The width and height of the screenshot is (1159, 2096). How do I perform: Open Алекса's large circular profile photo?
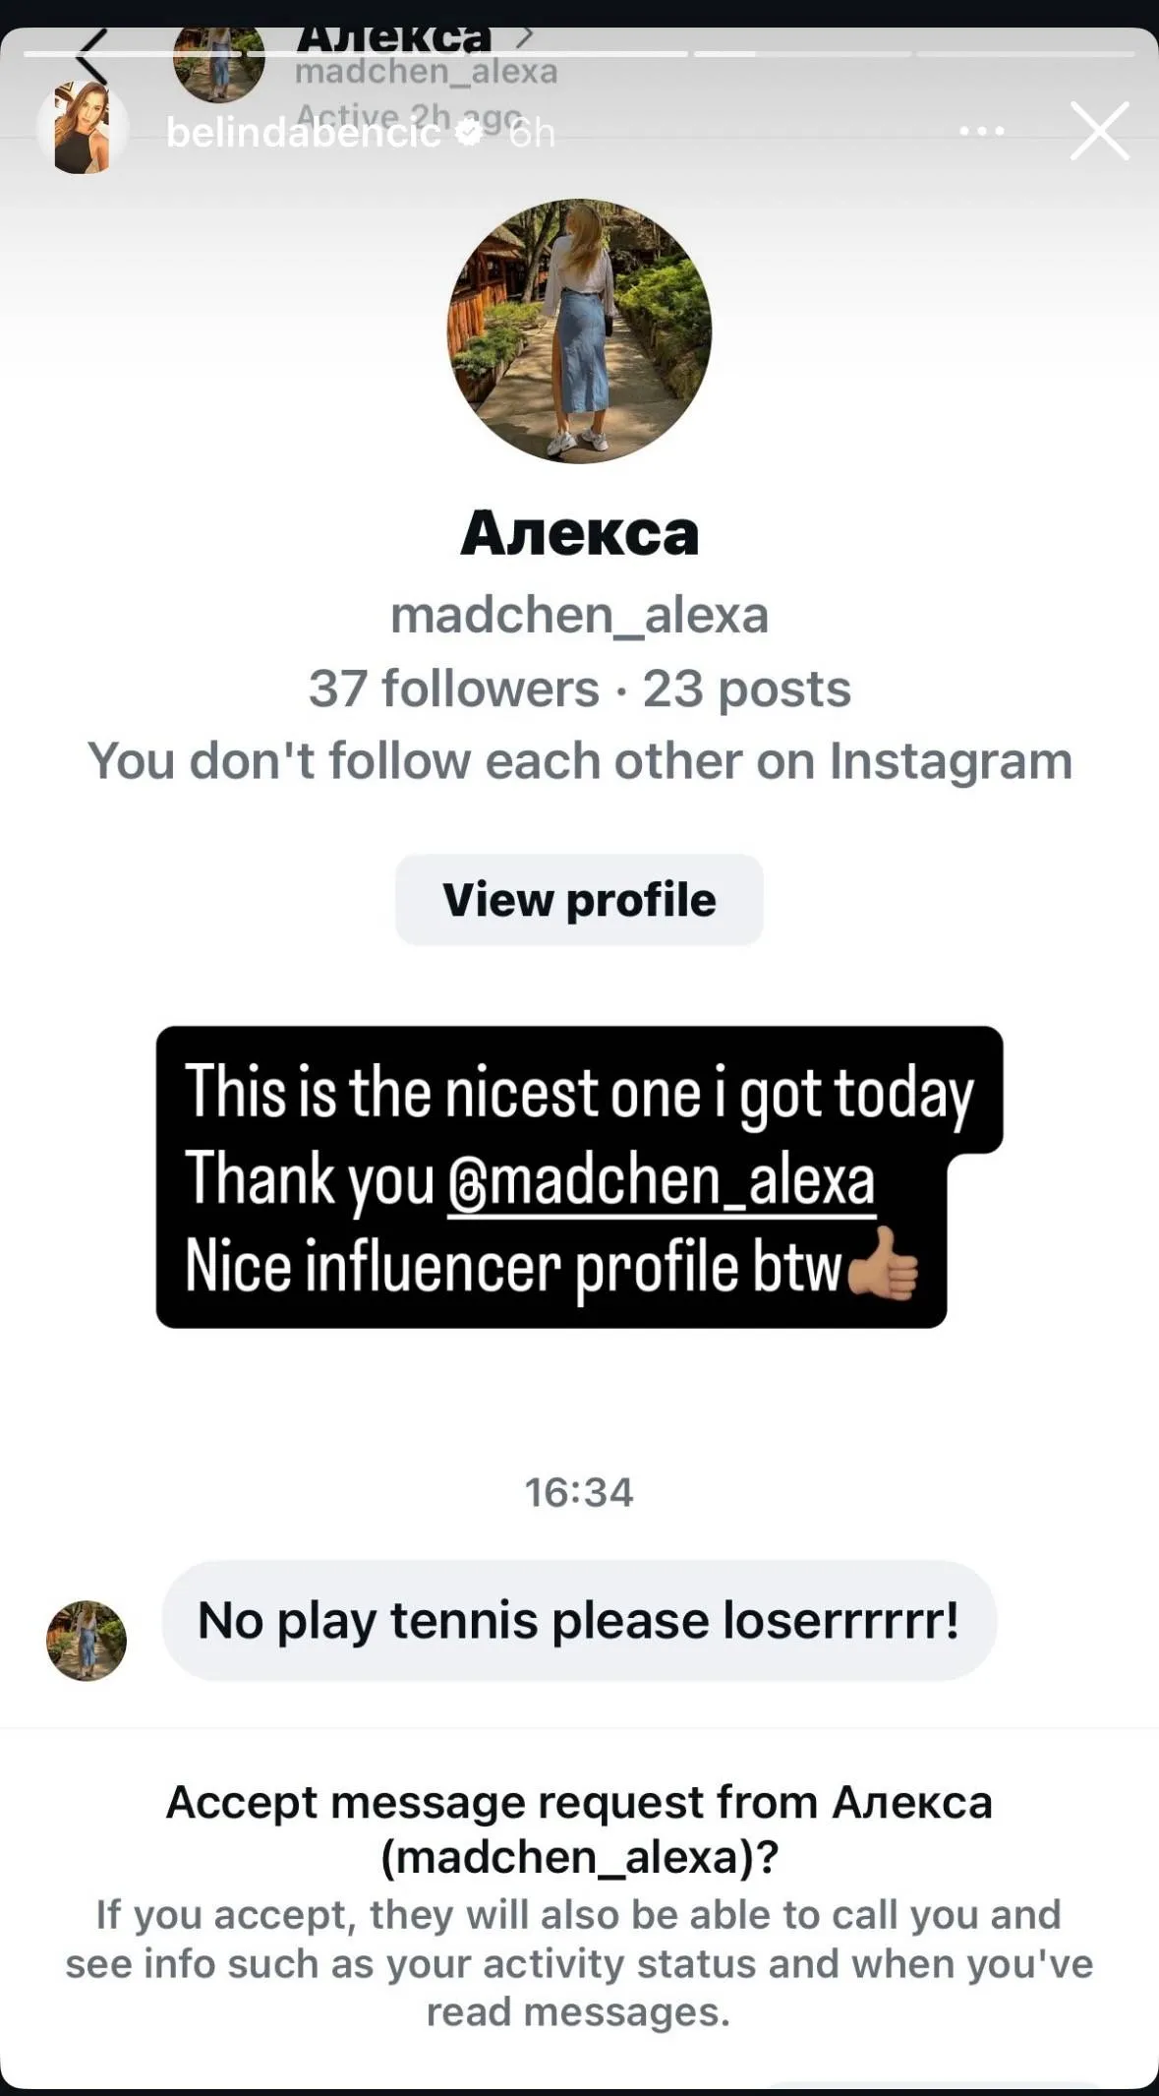point(579,331)
